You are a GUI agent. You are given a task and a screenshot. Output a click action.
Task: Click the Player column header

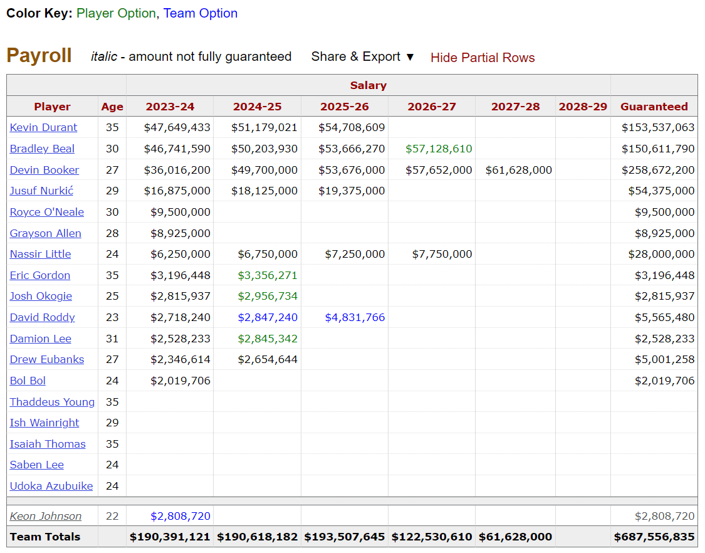click(52, 107)
